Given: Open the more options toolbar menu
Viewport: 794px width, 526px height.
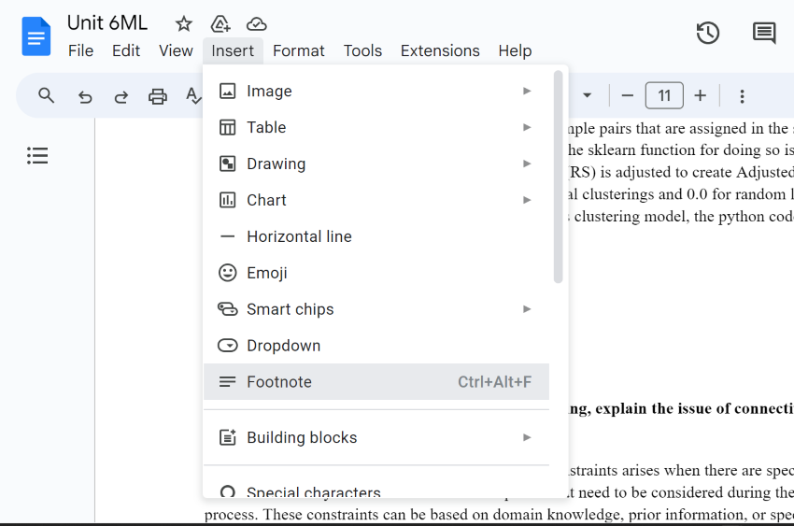Looking at the screenshot, I should (742, 95).
